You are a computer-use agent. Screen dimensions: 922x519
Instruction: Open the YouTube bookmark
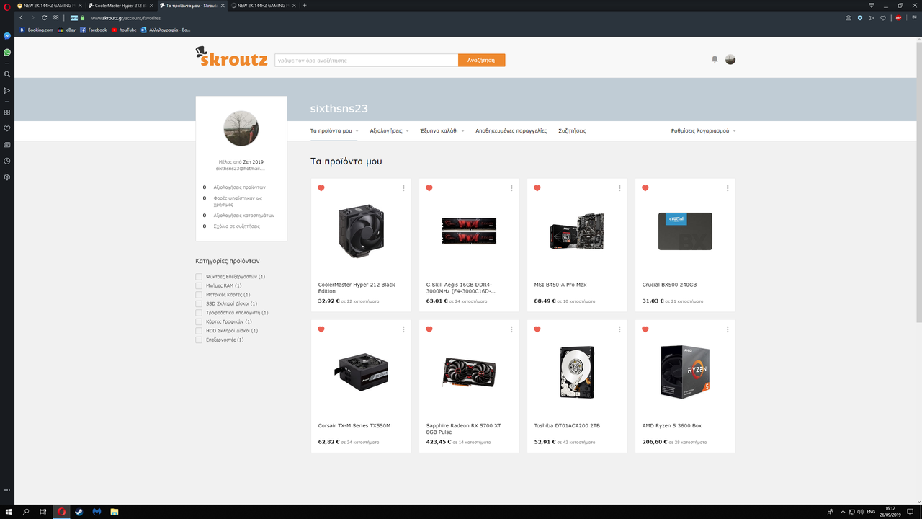click(x=124, y=30)
